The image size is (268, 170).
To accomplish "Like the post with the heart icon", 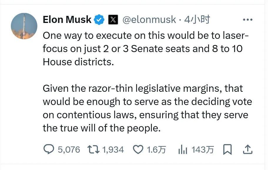I will click(138, 150).
